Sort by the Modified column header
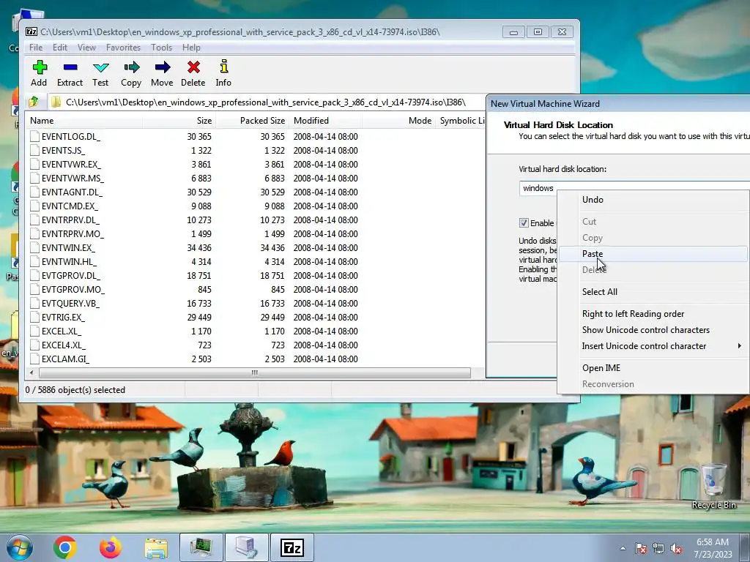750x562 pixels. (x=325, y=121)
